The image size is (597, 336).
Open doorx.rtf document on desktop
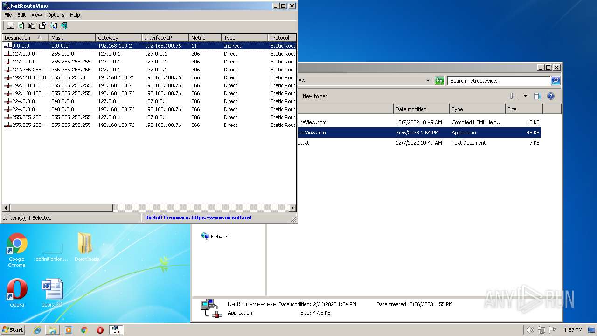pyautogui.click(x=52, y=293)
